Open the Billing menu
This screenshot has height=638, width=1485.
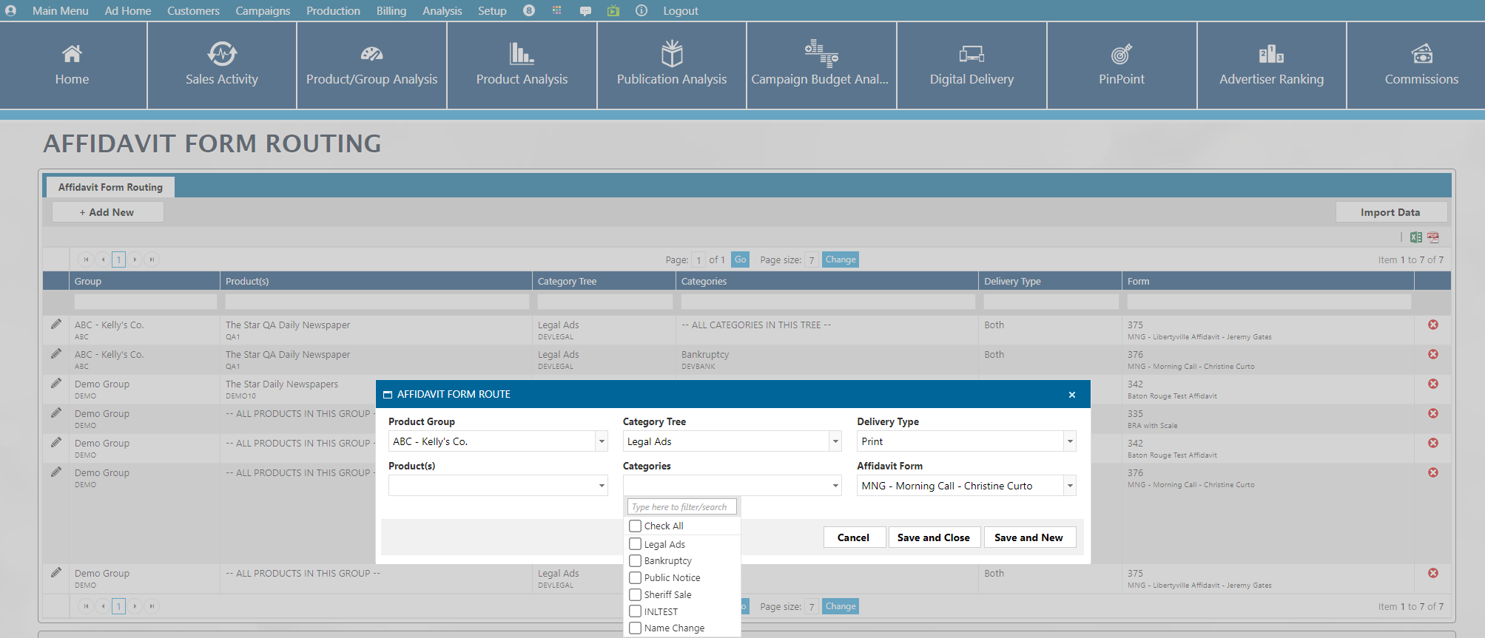[x=391, y=11]
